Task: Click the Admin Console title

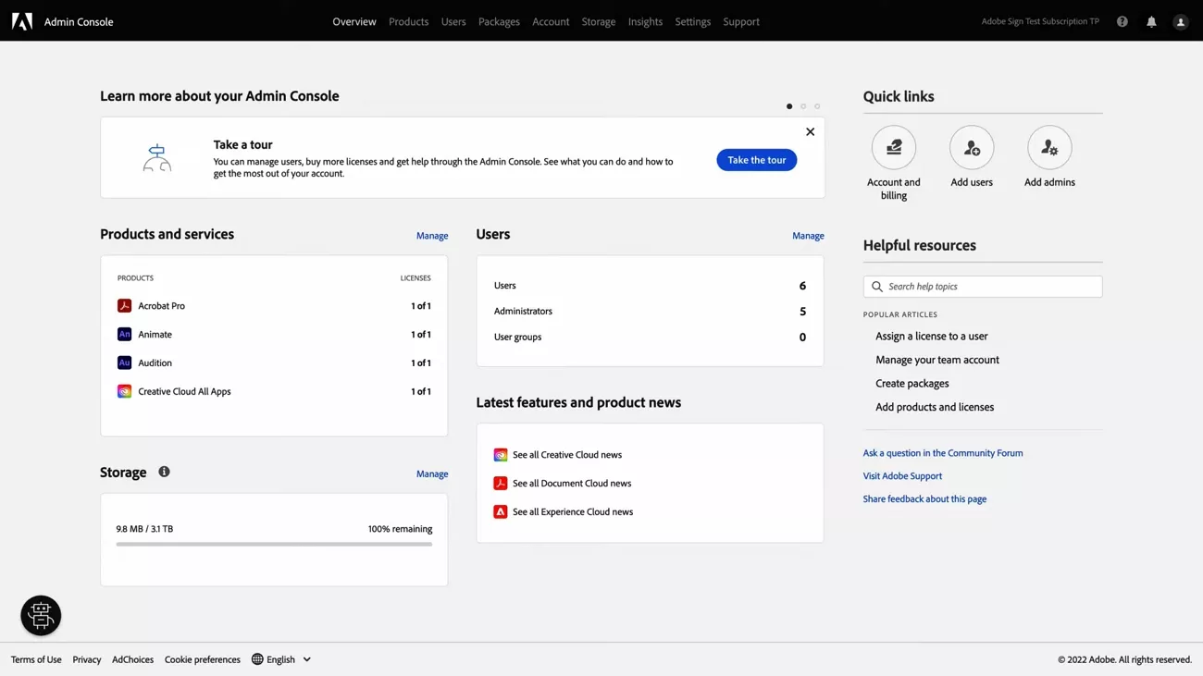Action: pos(79,21)
